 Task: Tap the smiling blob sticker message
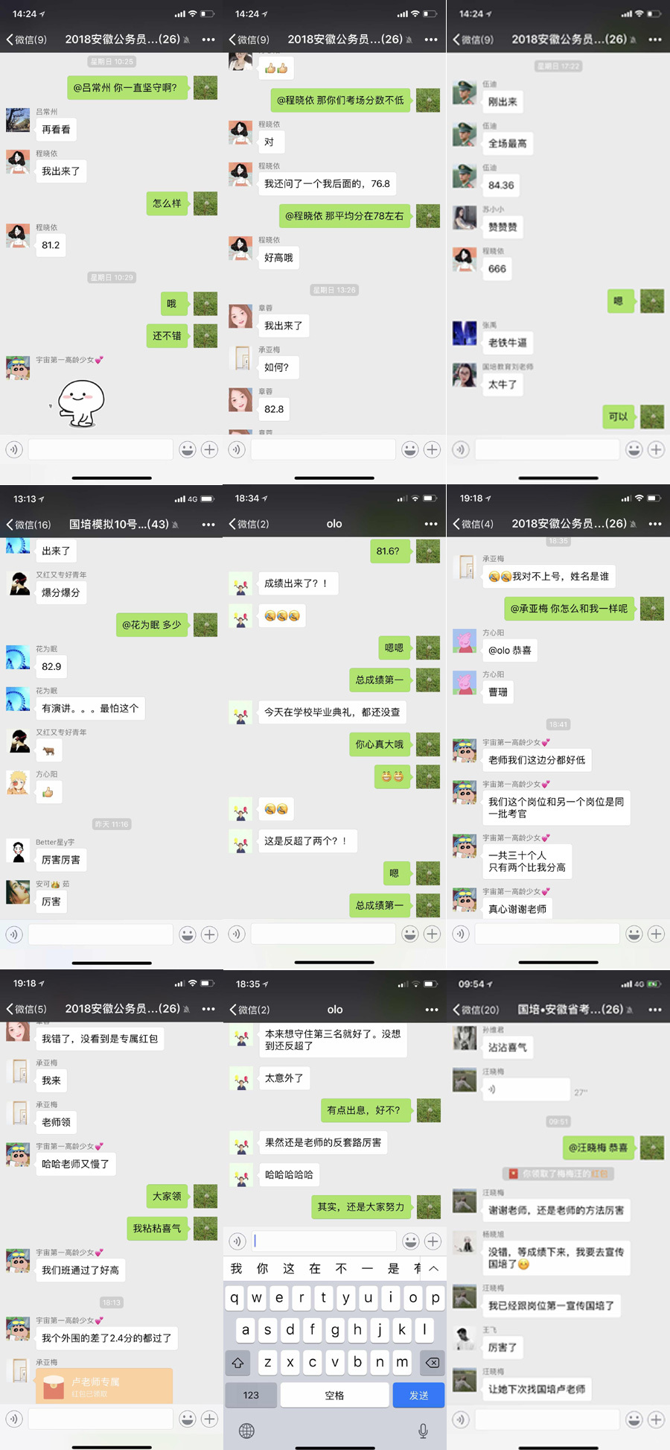pos(80,403)
